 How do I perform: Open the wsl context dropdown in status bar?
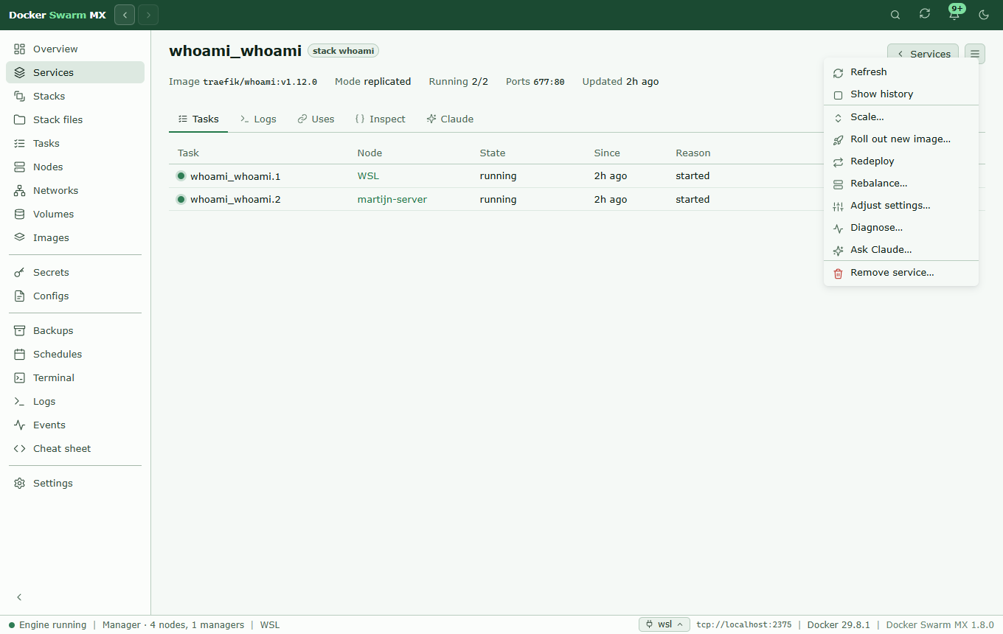click(664, 624)
